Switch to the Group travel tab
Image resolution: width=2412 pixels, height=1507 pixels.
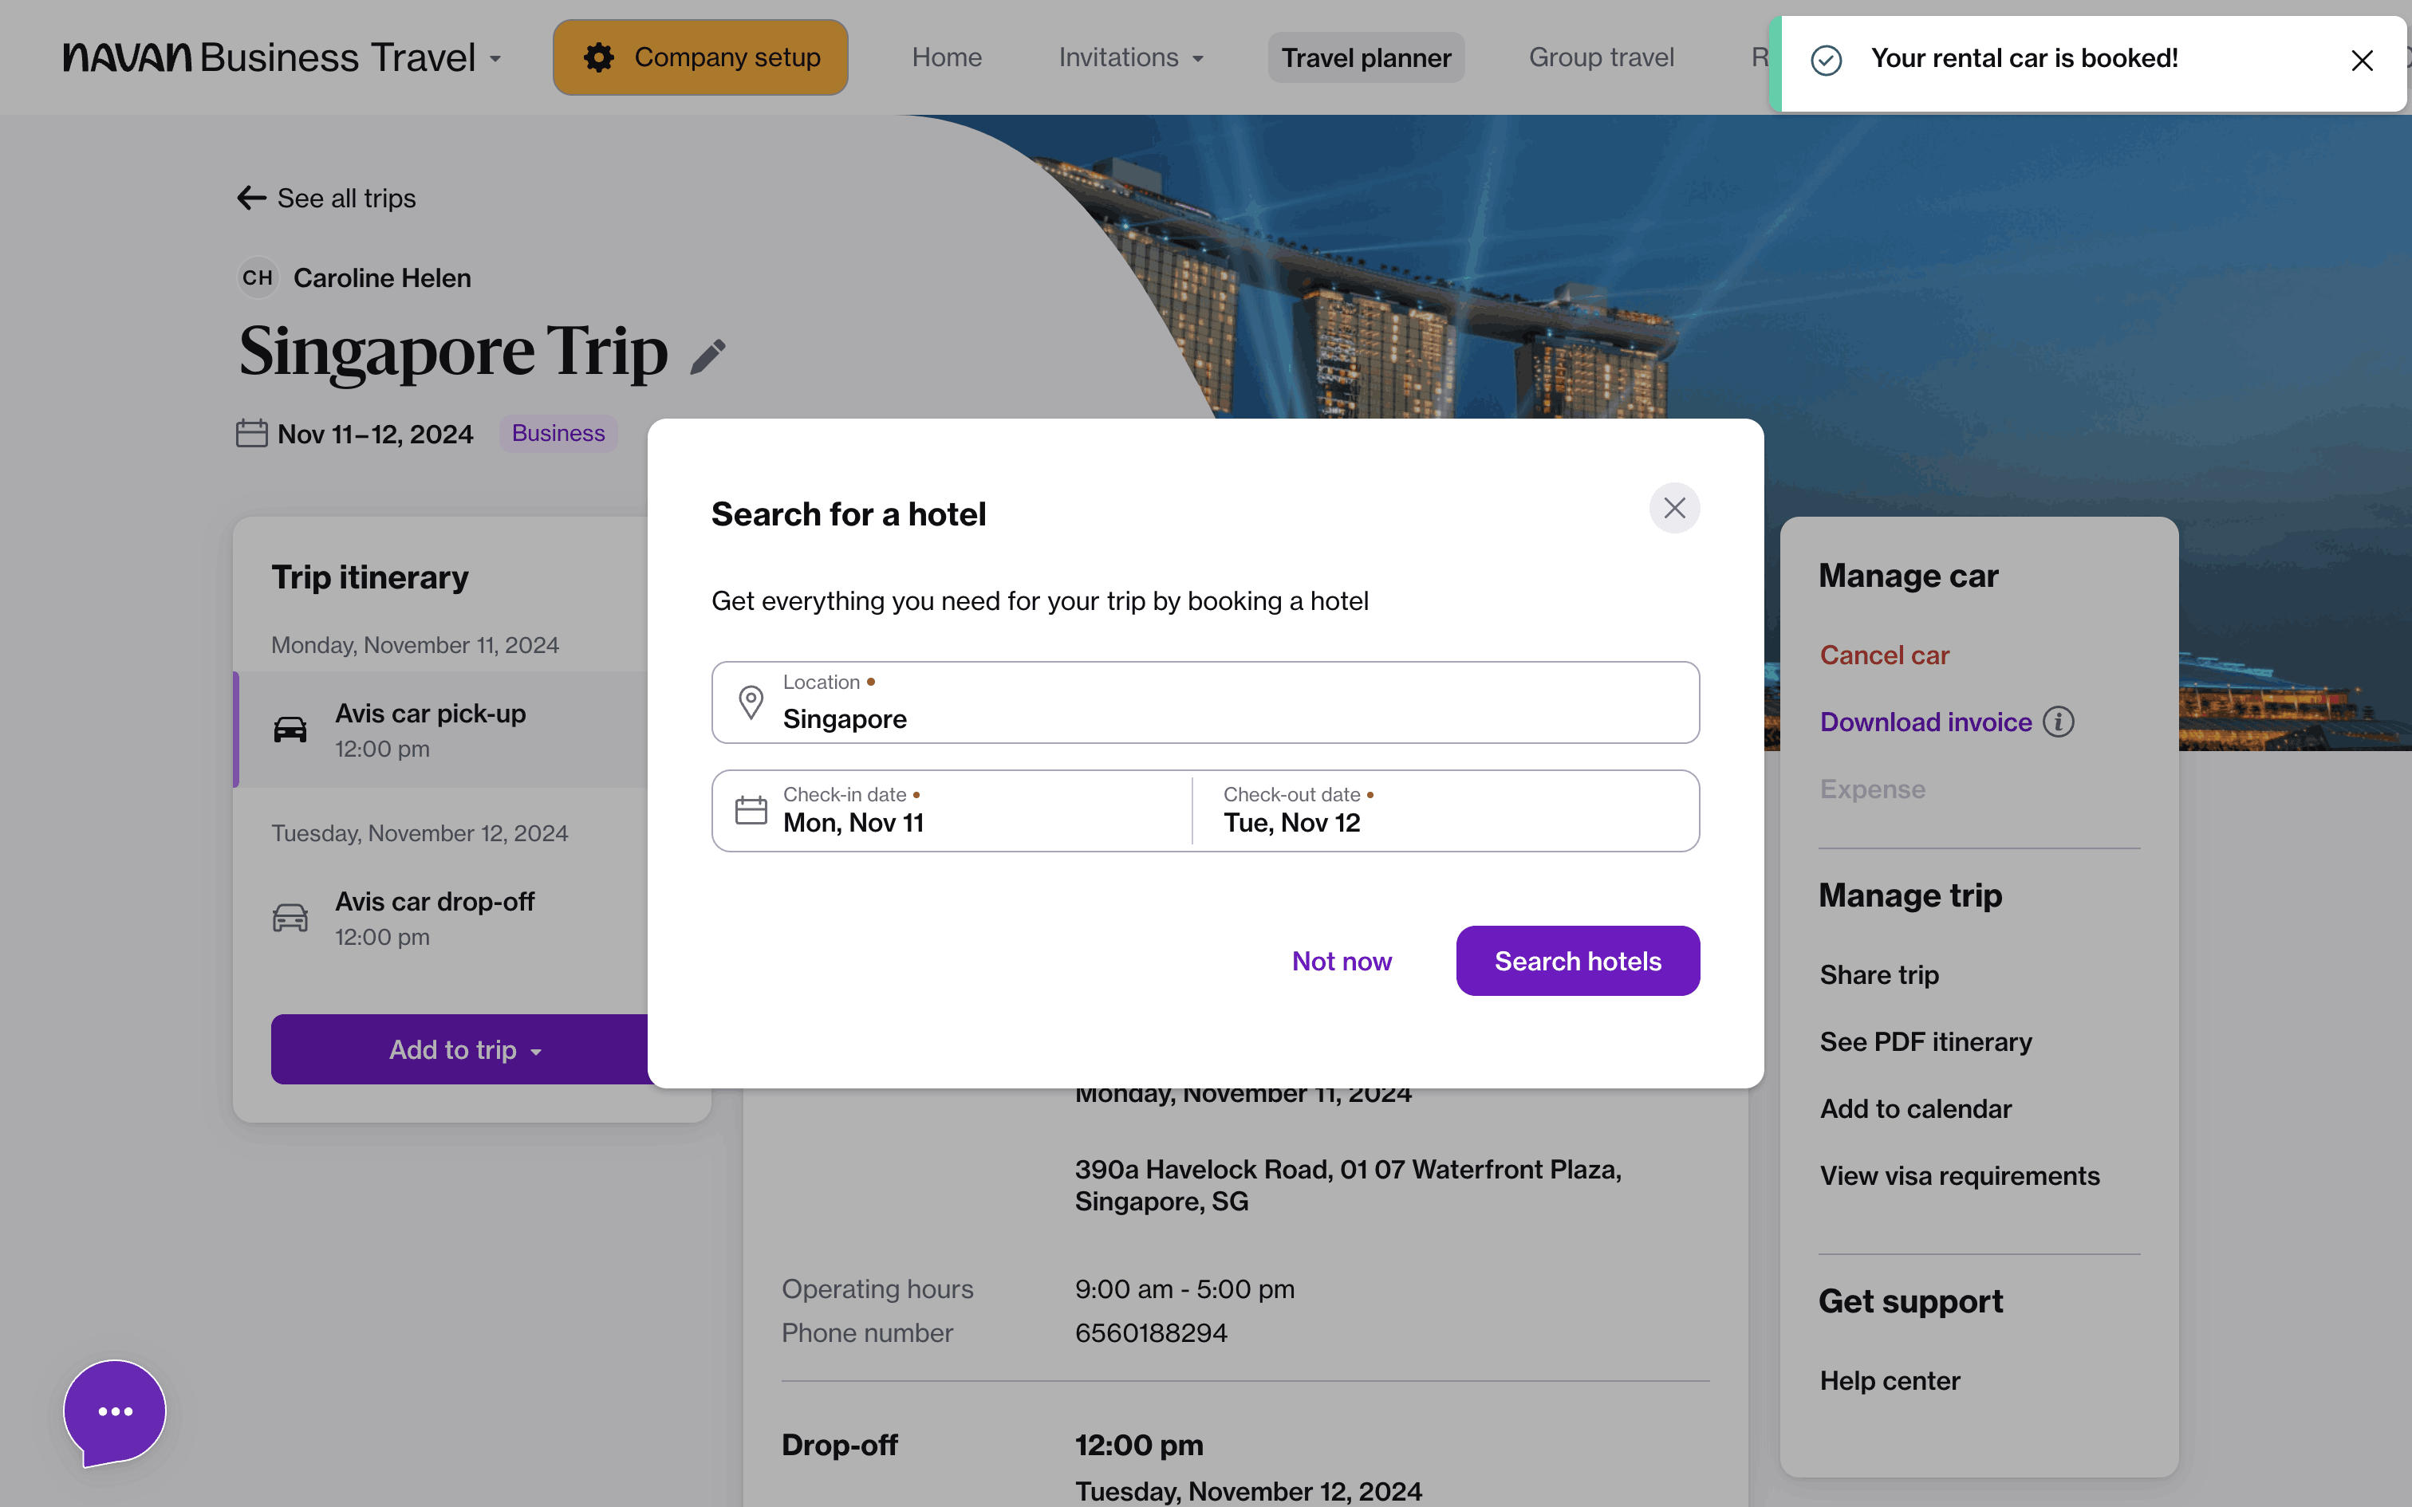[x=1601, y=57]
